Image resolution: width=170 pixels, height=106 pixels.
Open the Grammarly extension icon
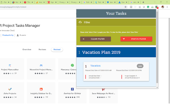pos(148,7)
